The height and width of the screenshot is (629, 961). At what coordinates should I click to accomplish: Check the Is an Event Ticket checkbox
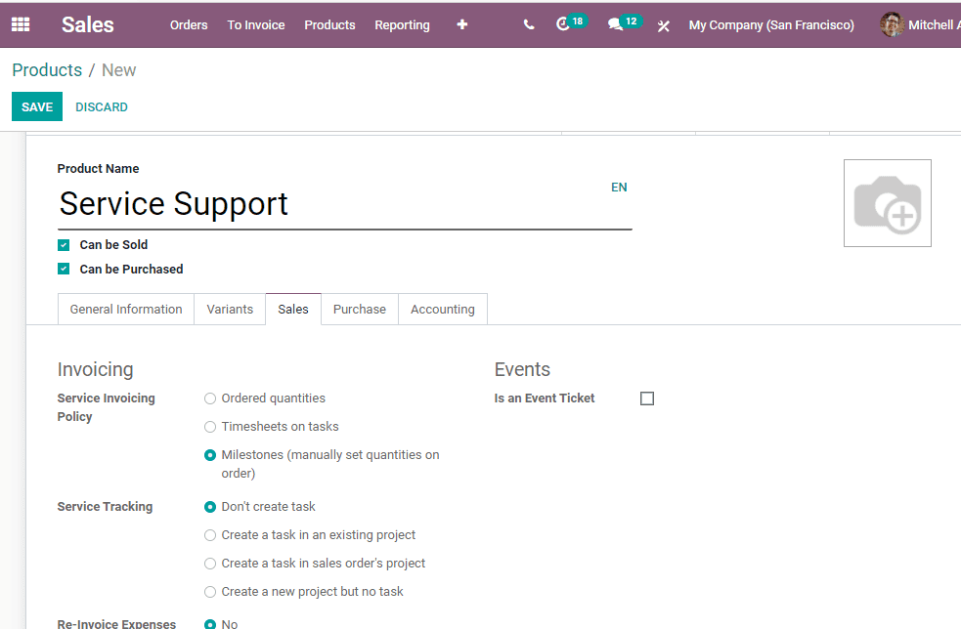tap(647, 398)
